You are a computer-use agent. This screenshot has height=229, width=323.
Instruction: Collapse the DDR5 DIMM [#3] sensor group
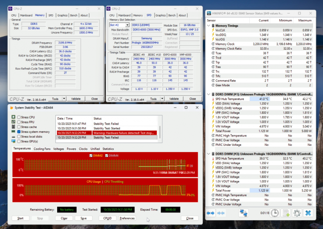(x=209, y=154)
